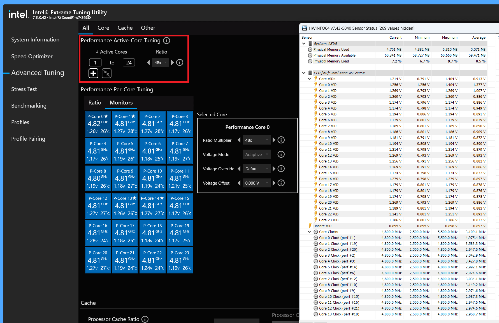Select P-Core 23 monitor tile
This screenshot has height=323, width=499.
pos(180,260)
